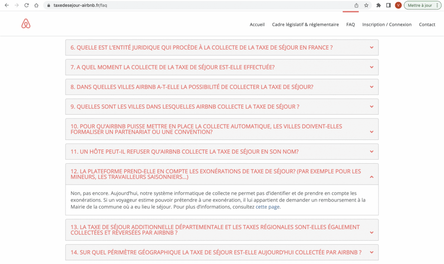
Task: Expand question 10 chevron about partenariat
Action: 372,132
